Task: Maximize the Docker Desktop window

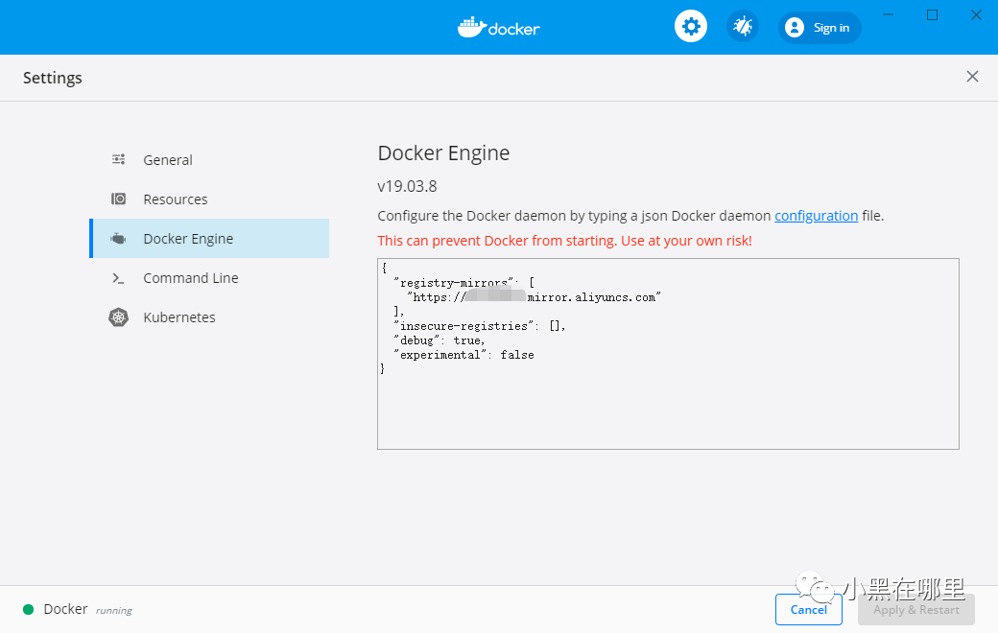Action: pos(933,14)
